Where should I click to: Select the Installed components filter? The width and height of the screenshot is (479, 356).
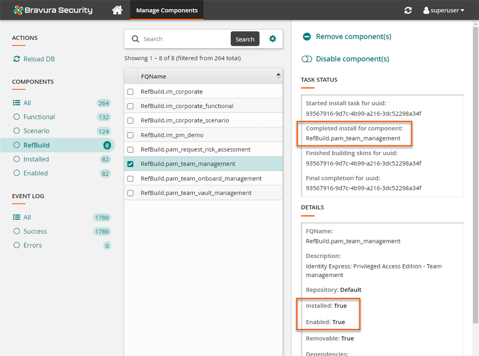coord(36,159)
